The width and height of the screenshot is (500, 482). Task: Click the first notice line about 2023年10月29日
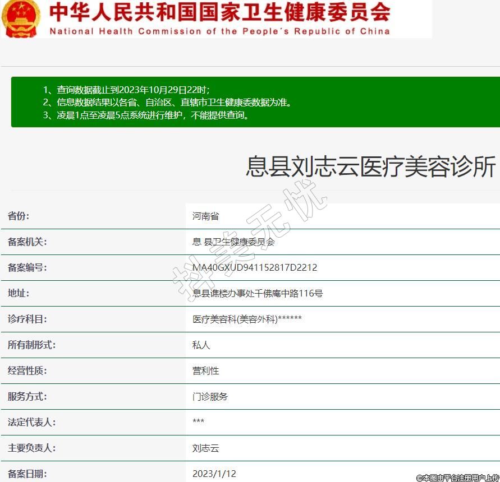pos(126,90)
